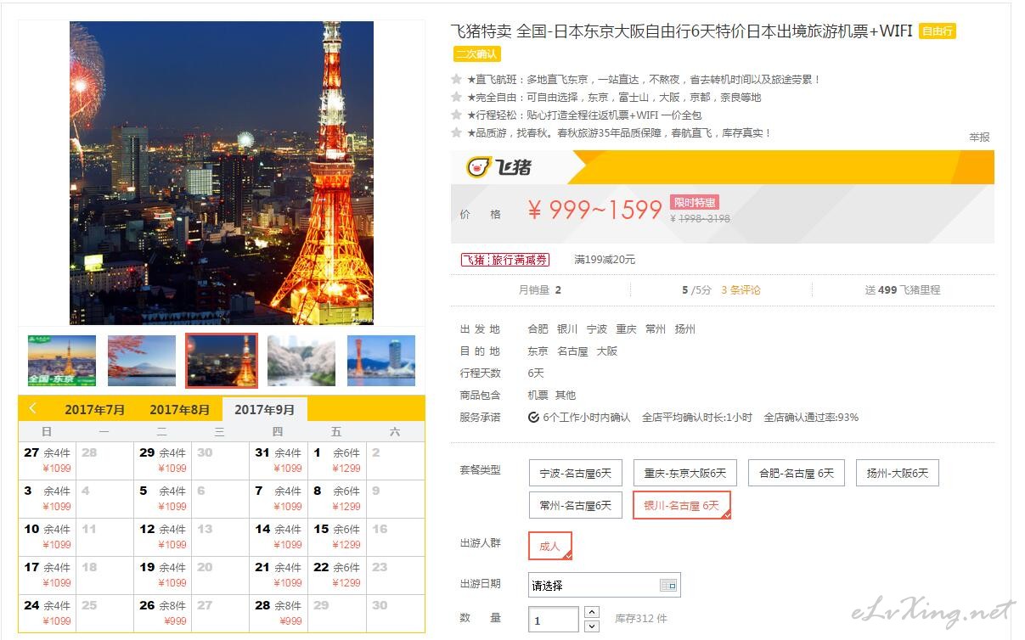Screen dimensions: 1025x640
Task: Select traveler type 成人
Action: pos(550,546)
